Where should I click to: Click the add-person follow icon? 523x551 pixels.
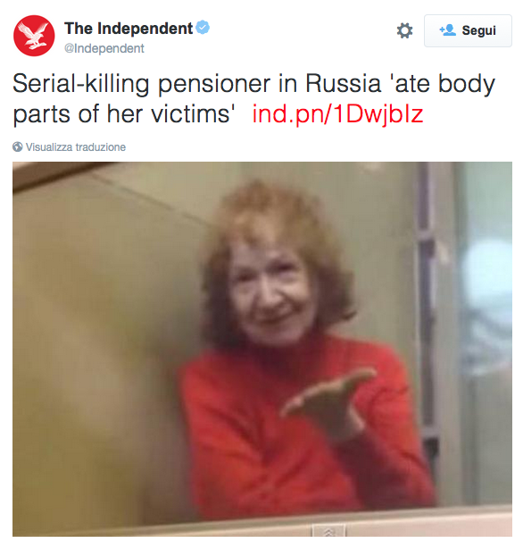pos(447,30)
